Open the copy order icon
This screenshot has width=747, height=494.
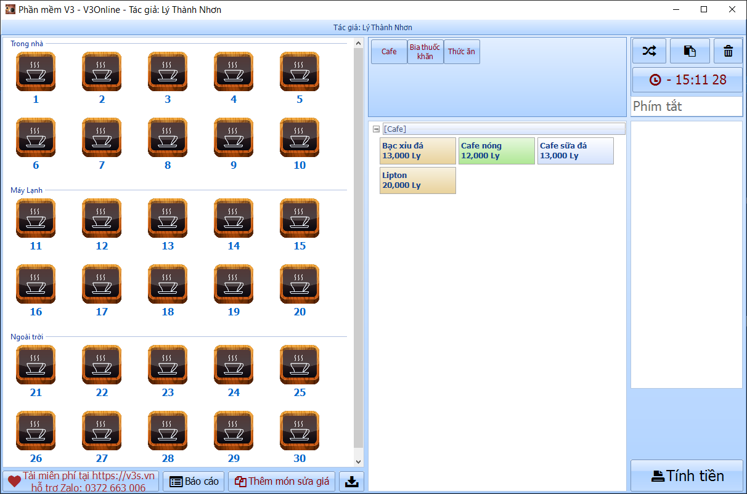689,51
